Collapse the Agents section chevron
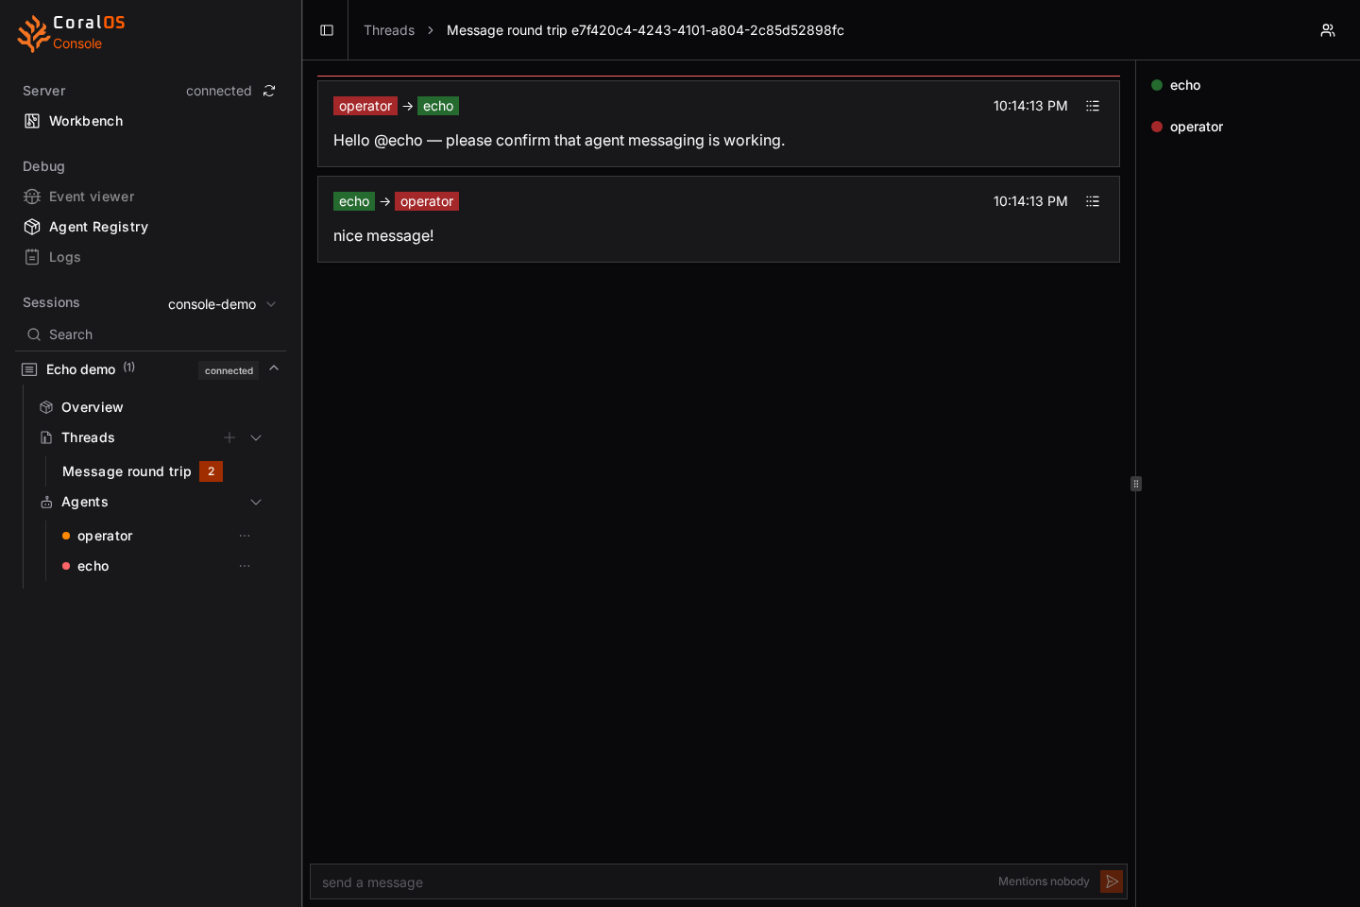The height and width of the screenshot is (907, 1360). tap(256, 502)
